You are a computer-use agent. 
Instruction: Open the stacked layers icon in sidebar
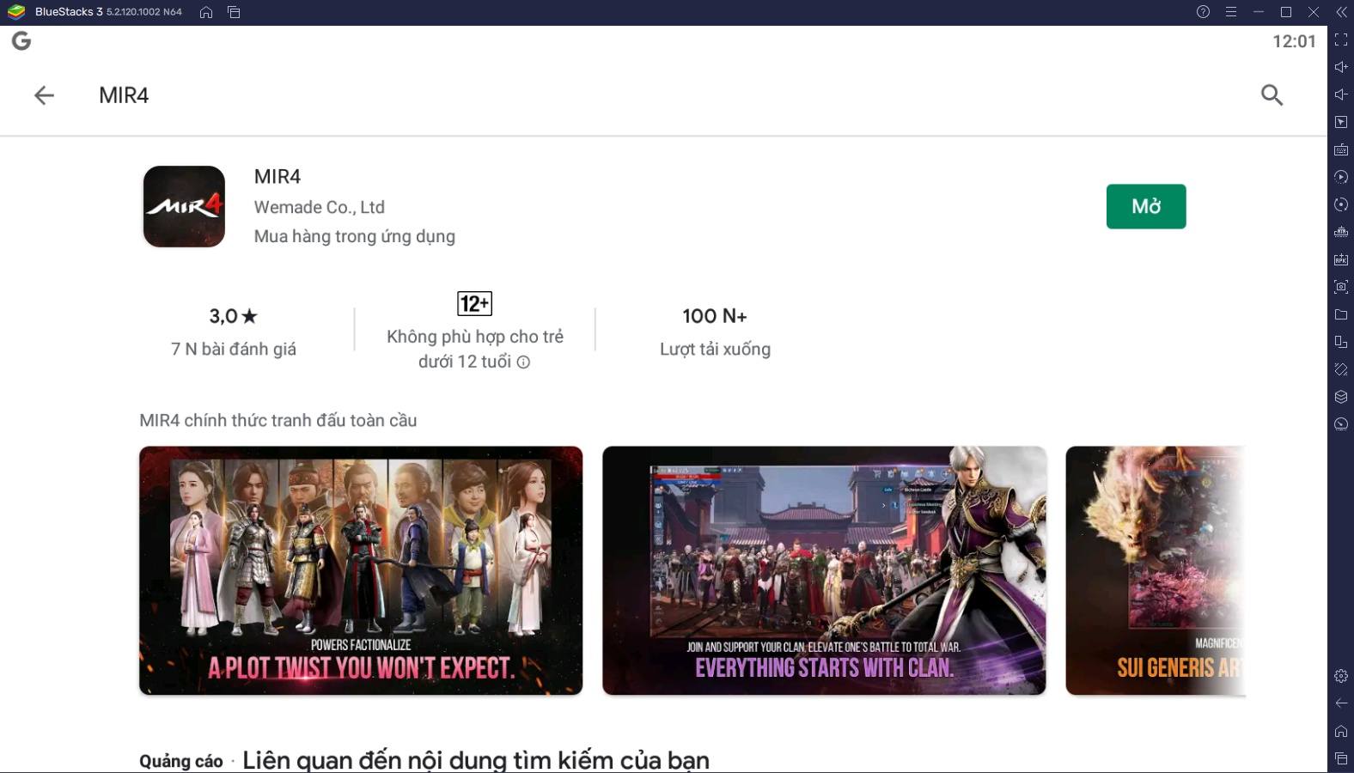1341,397
